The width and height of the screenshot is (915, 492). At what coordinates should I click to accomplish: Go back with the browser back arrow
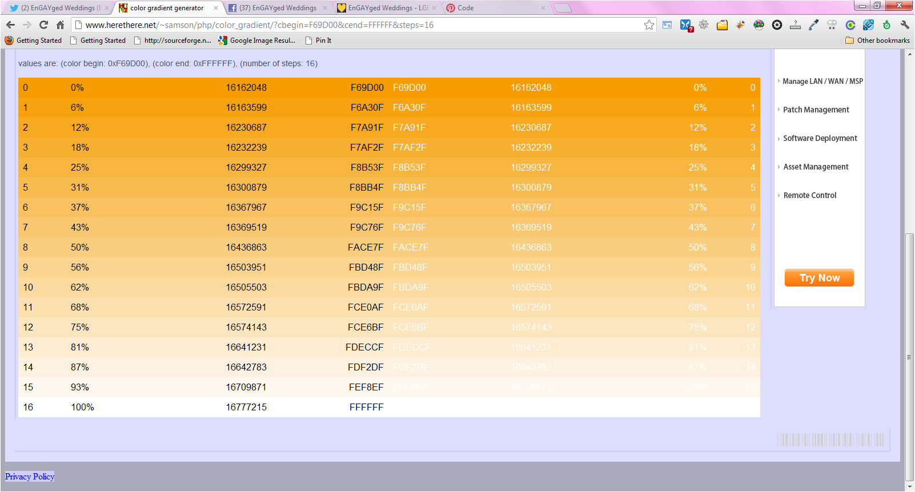pos(10,25)
